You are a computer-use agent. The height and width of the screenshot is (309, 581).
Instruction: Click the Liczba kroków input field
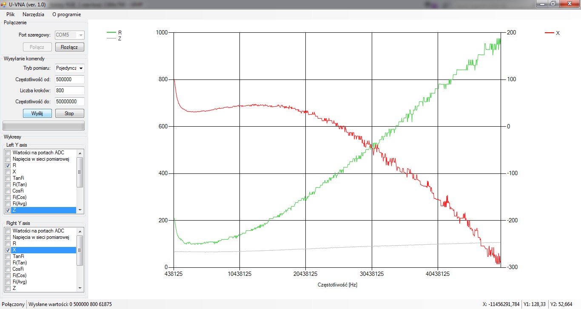click(x=69, y=91)
